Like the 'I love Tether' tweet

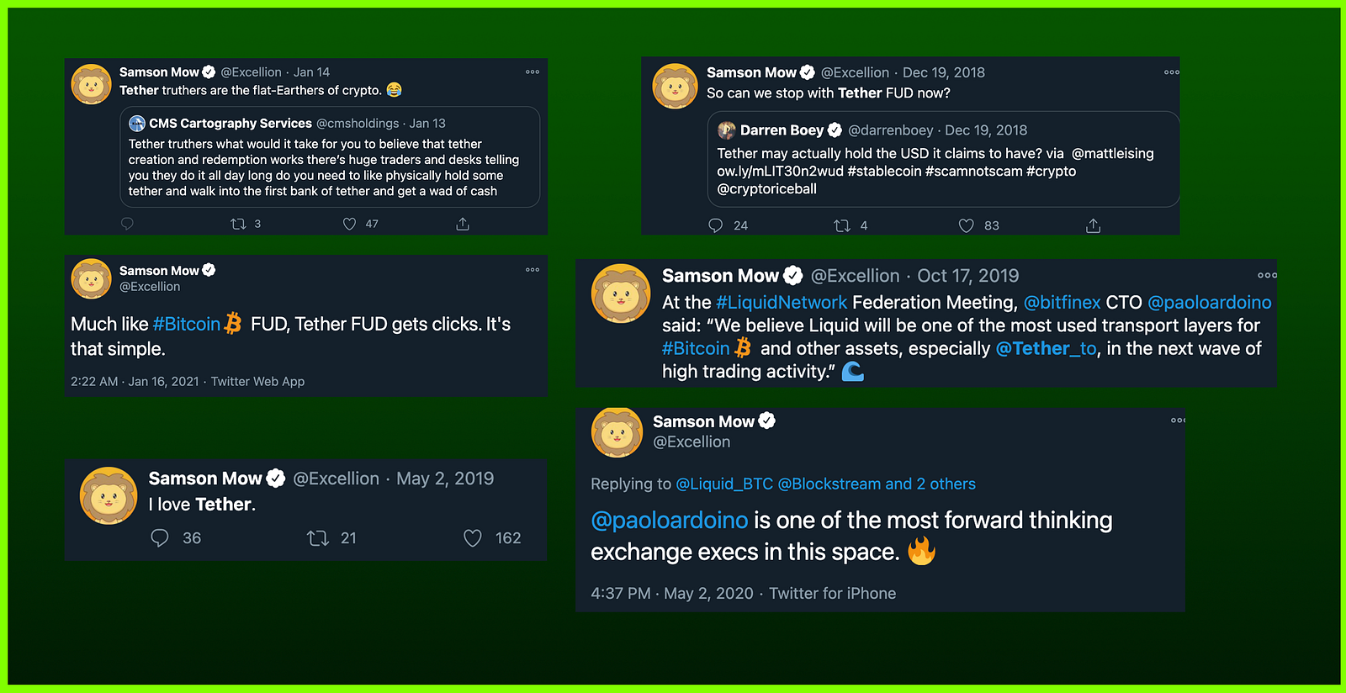click(x=473, y=538)
